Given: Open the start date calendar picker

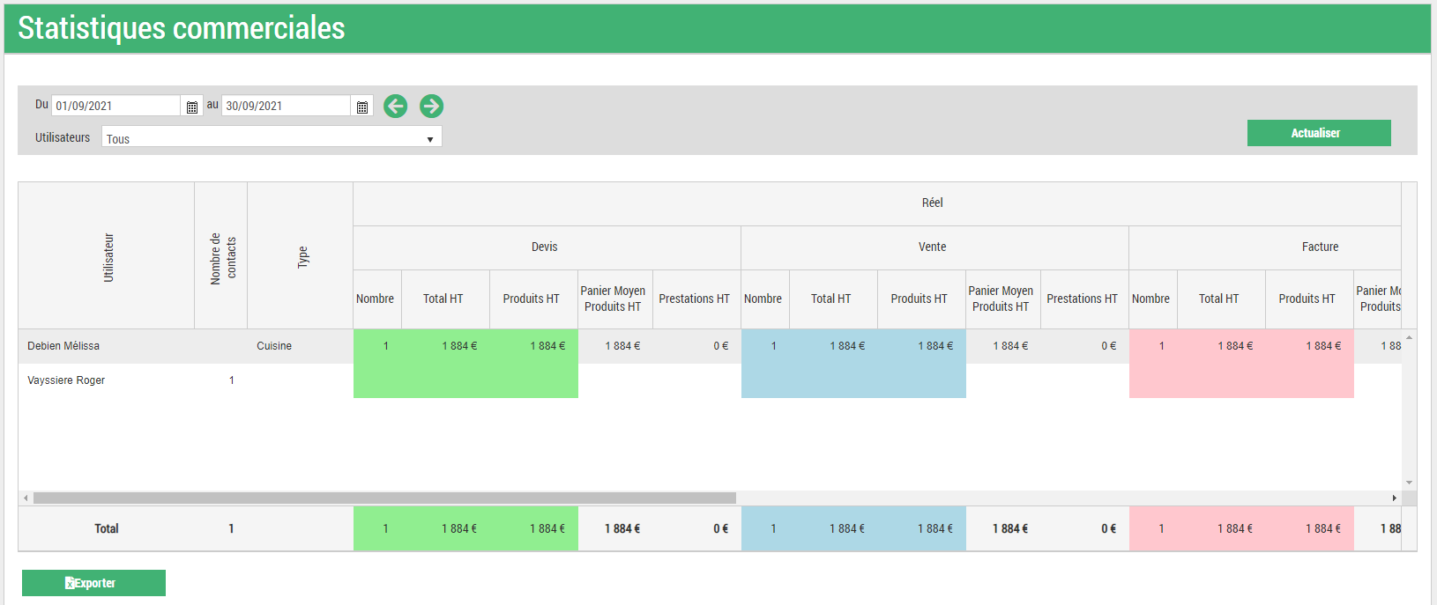Looking at the screenshot, I should click(192, 107).
